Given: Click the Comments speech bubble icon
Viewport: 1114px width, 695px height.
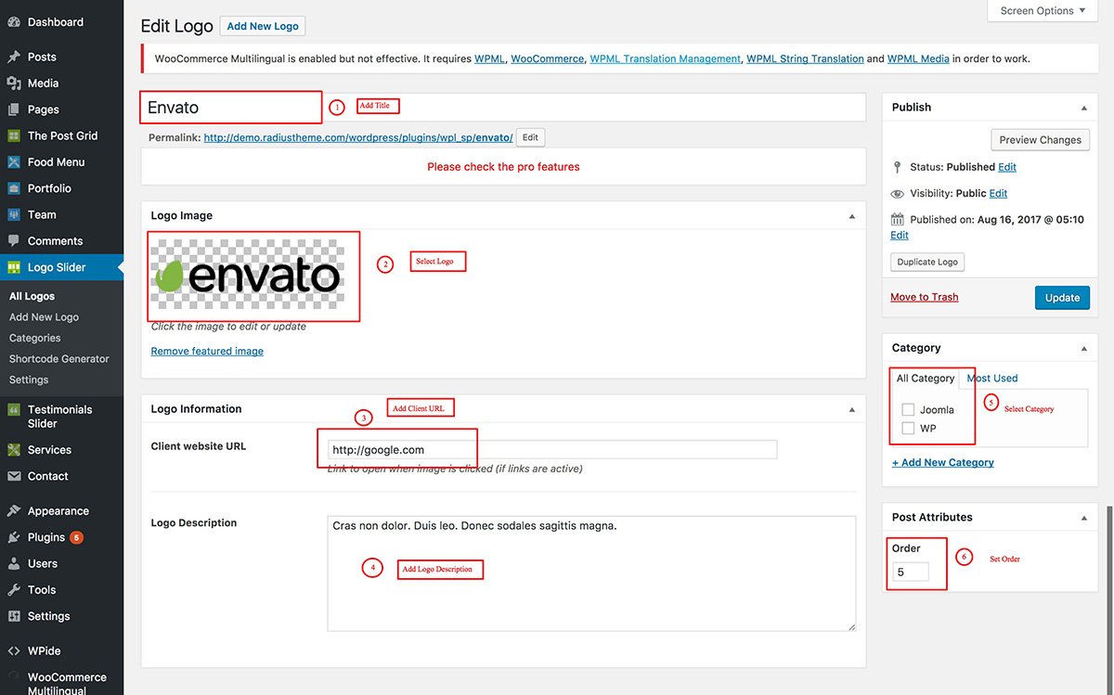Looking at the screenshot, I should pyautogui.click(x=14, y=241).
